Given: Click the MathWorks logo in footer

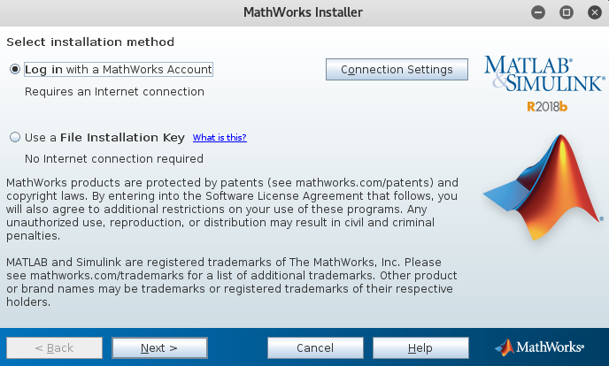Looking at the screenshot, I should pos(539,347).
